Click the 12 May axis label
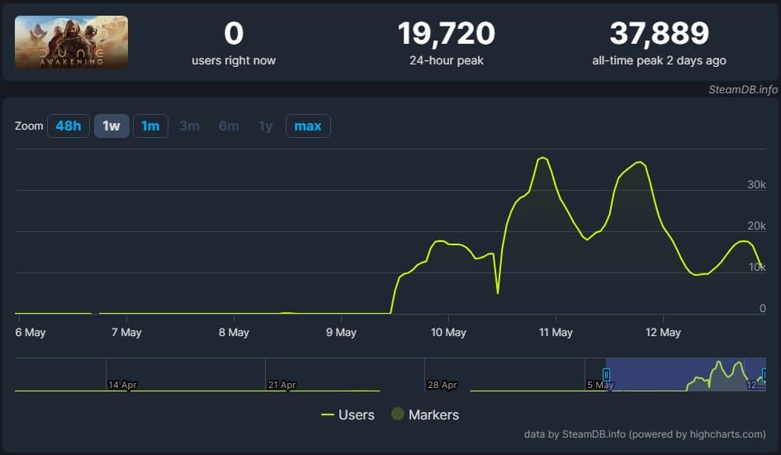Viewport: 781px width, 455px height. [663, 333]
